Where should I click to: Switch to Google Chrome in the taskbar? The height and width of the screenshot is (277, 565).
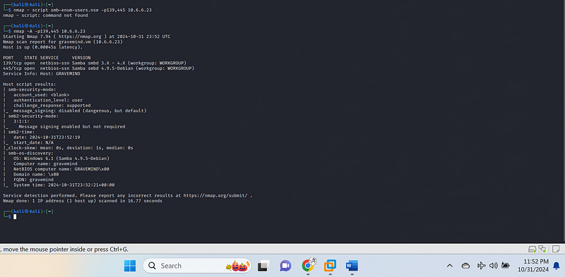click(308, 266)
